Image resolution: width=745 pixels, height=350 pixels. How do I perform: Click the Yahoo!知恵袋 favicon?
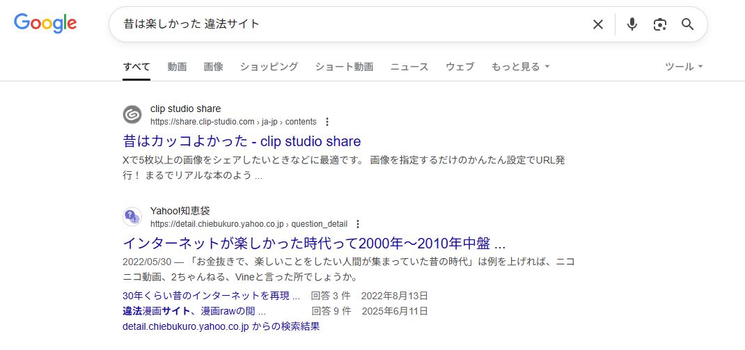coord(132,216)
